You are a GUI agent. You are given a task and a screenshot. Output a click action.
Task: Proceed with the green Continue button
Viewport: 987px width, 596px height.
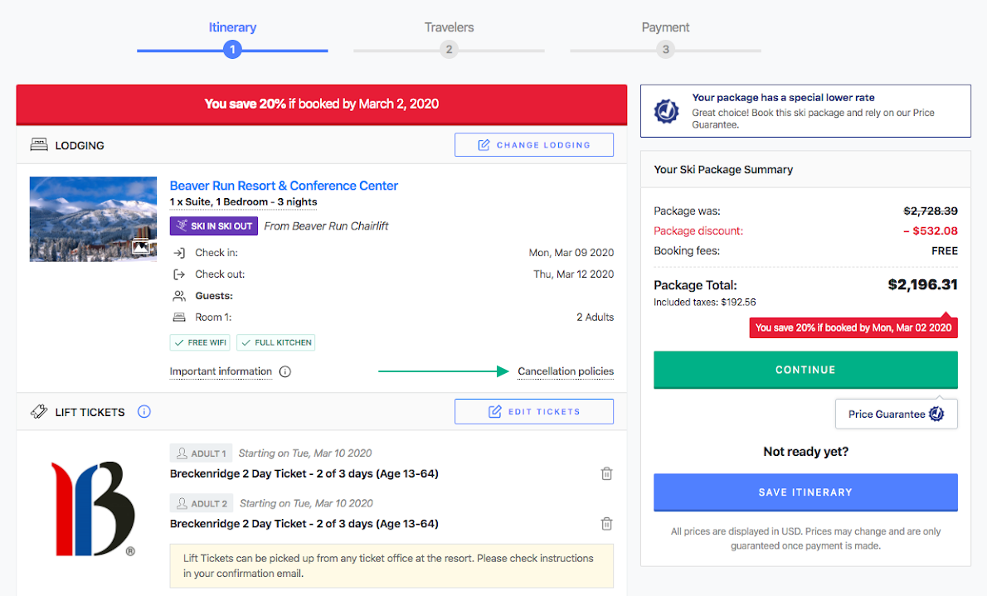tap(805, 370)
